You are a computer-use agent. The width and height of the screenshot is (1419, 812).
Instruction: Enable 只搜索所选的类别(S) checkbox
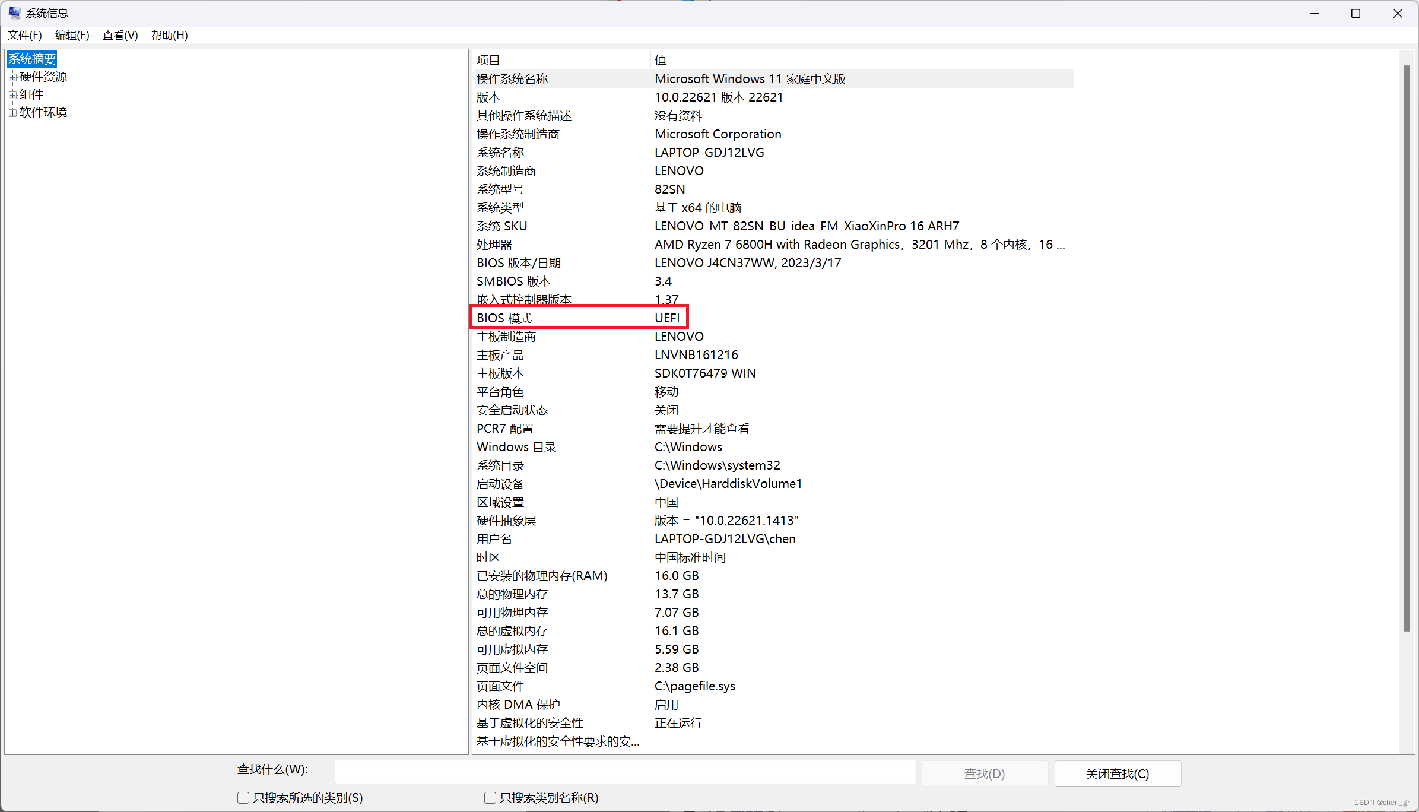tap(243, 798)
